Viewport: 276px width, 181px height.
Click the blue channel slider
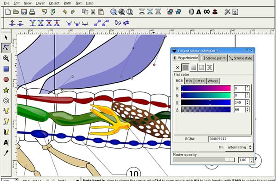[x=206, y=102]
